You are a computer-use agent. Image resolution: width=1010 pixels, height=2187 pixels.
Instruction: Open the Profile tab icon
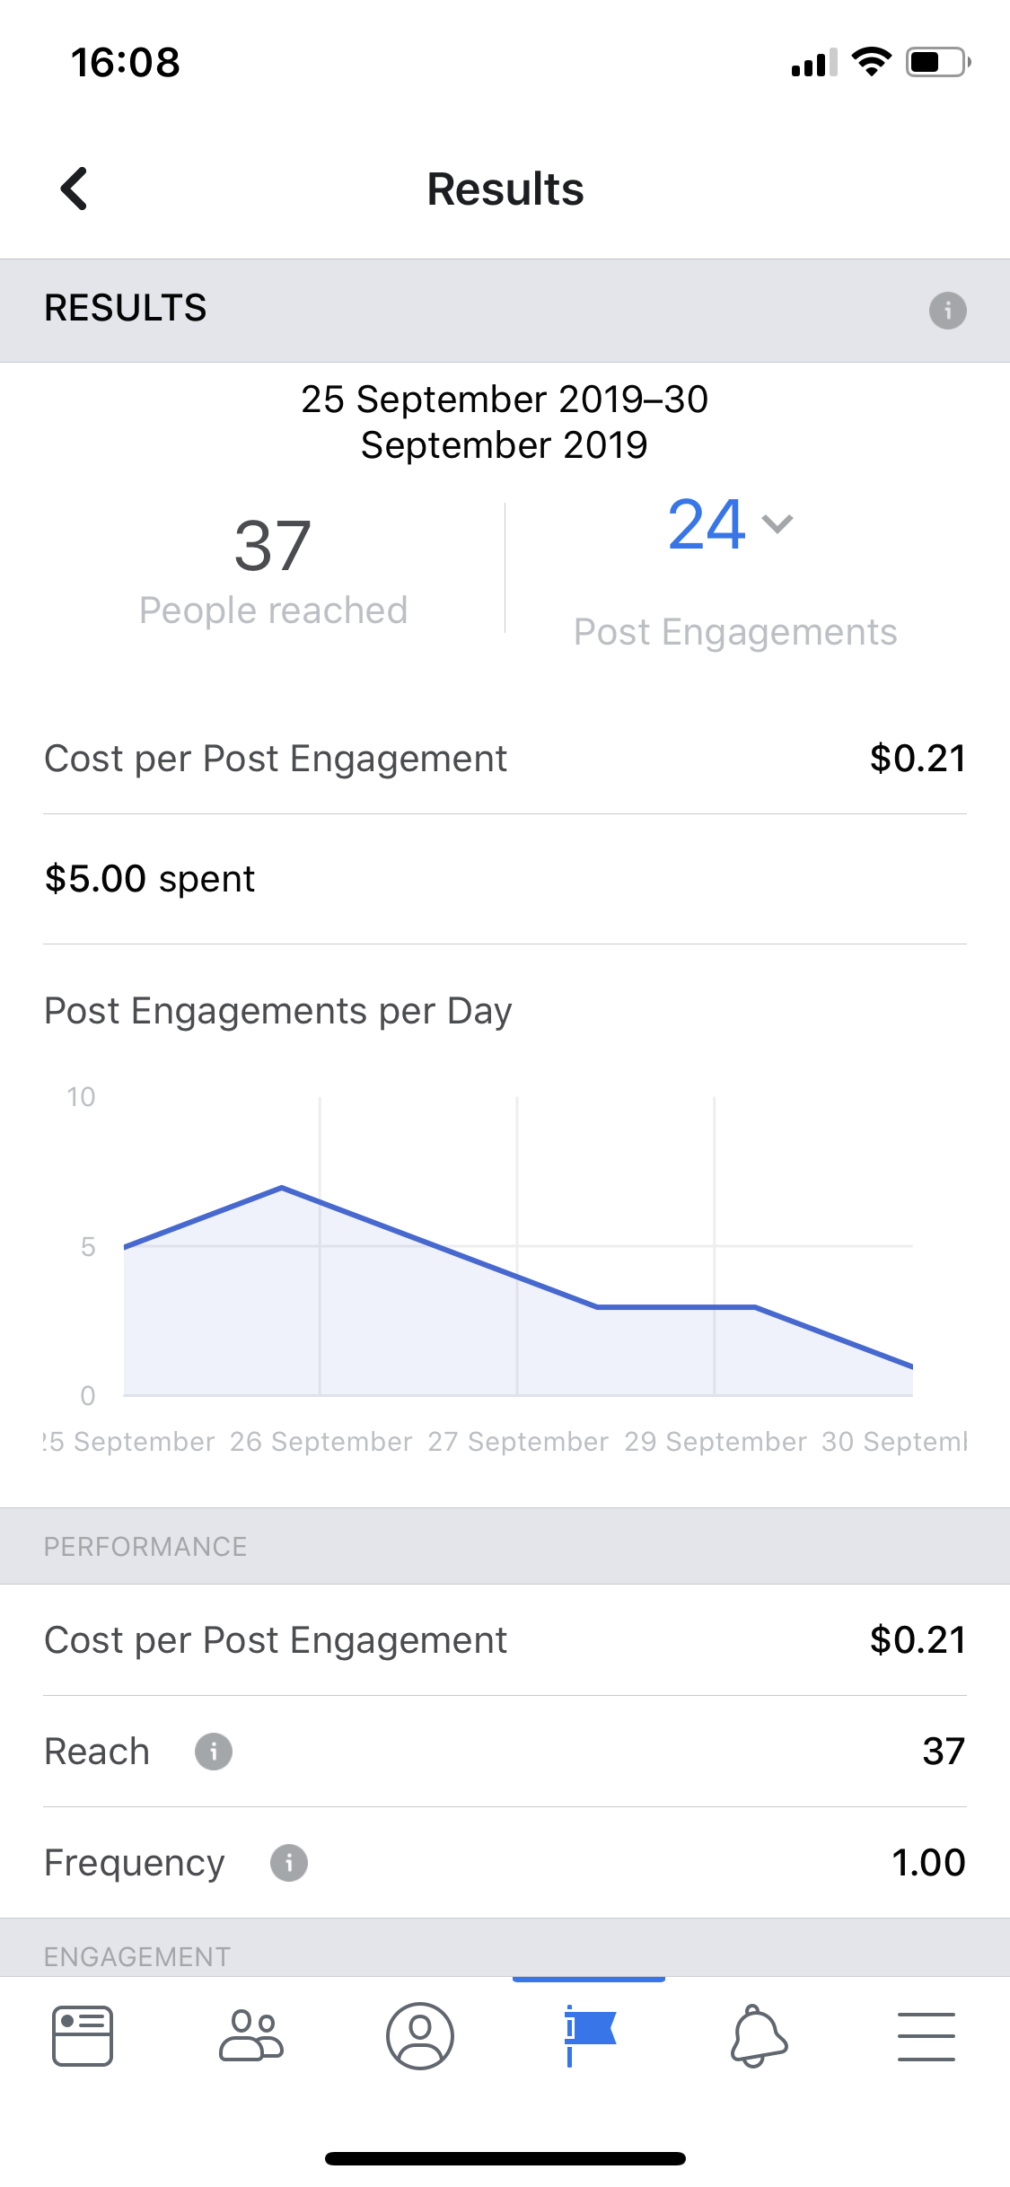[419, 2036]
